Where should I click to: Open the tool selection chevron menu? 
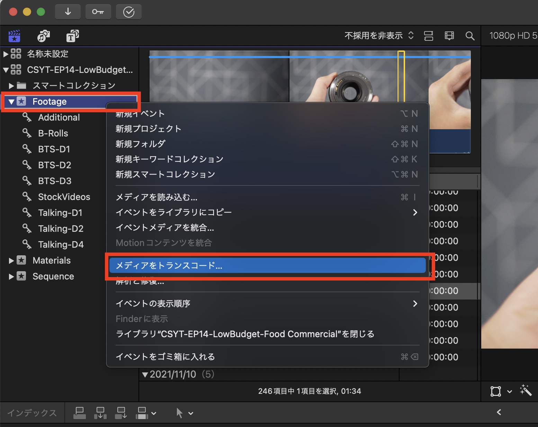click(x=191, y=413)
